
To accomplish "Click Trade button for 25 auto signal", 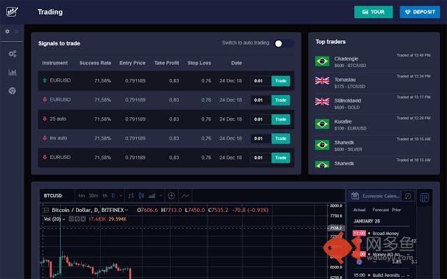I will pyautogui.click(x=280, y=119).
